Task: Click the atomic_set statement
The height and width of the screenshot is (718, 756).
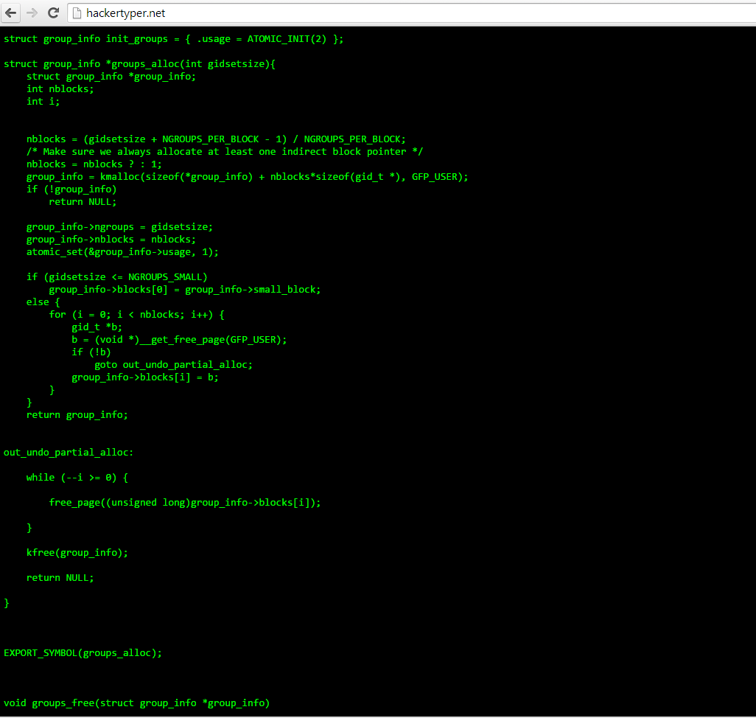Action: pos(122,251)
